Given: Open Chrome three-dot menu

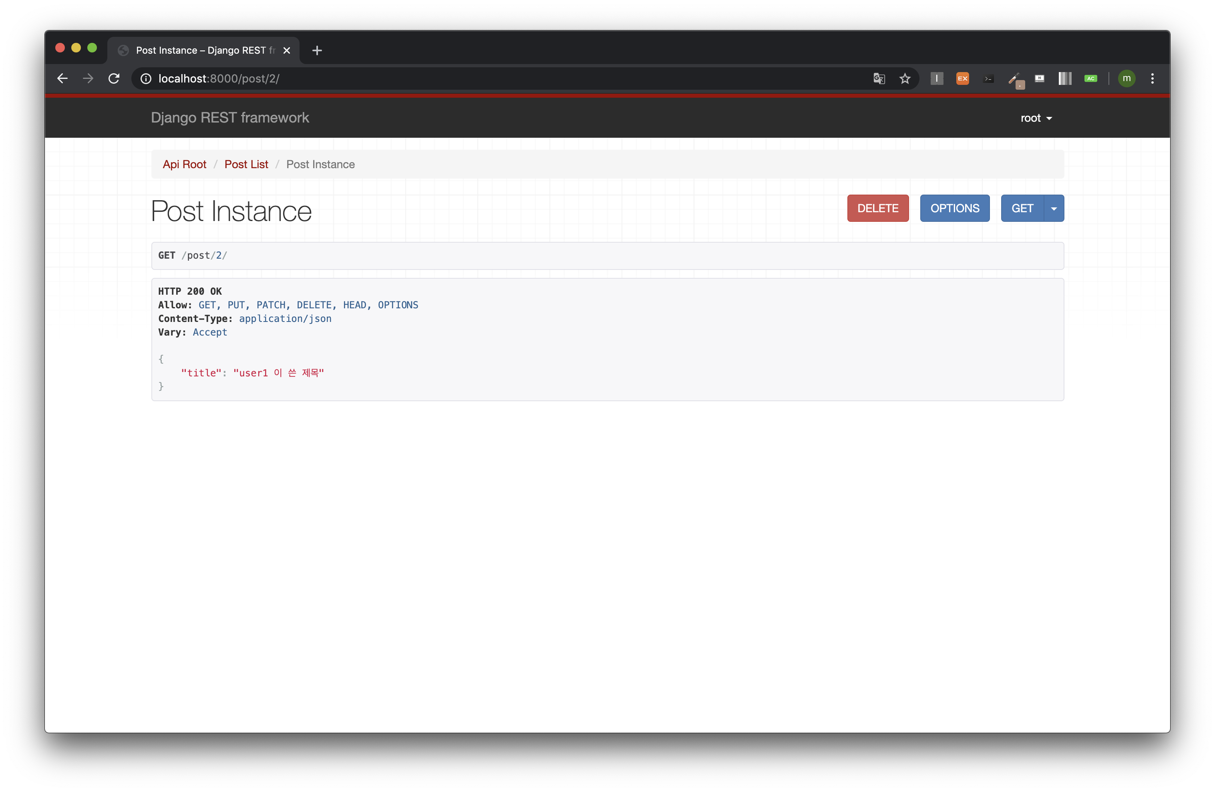Looking at the screenshot, I should tap(1152, 78).
